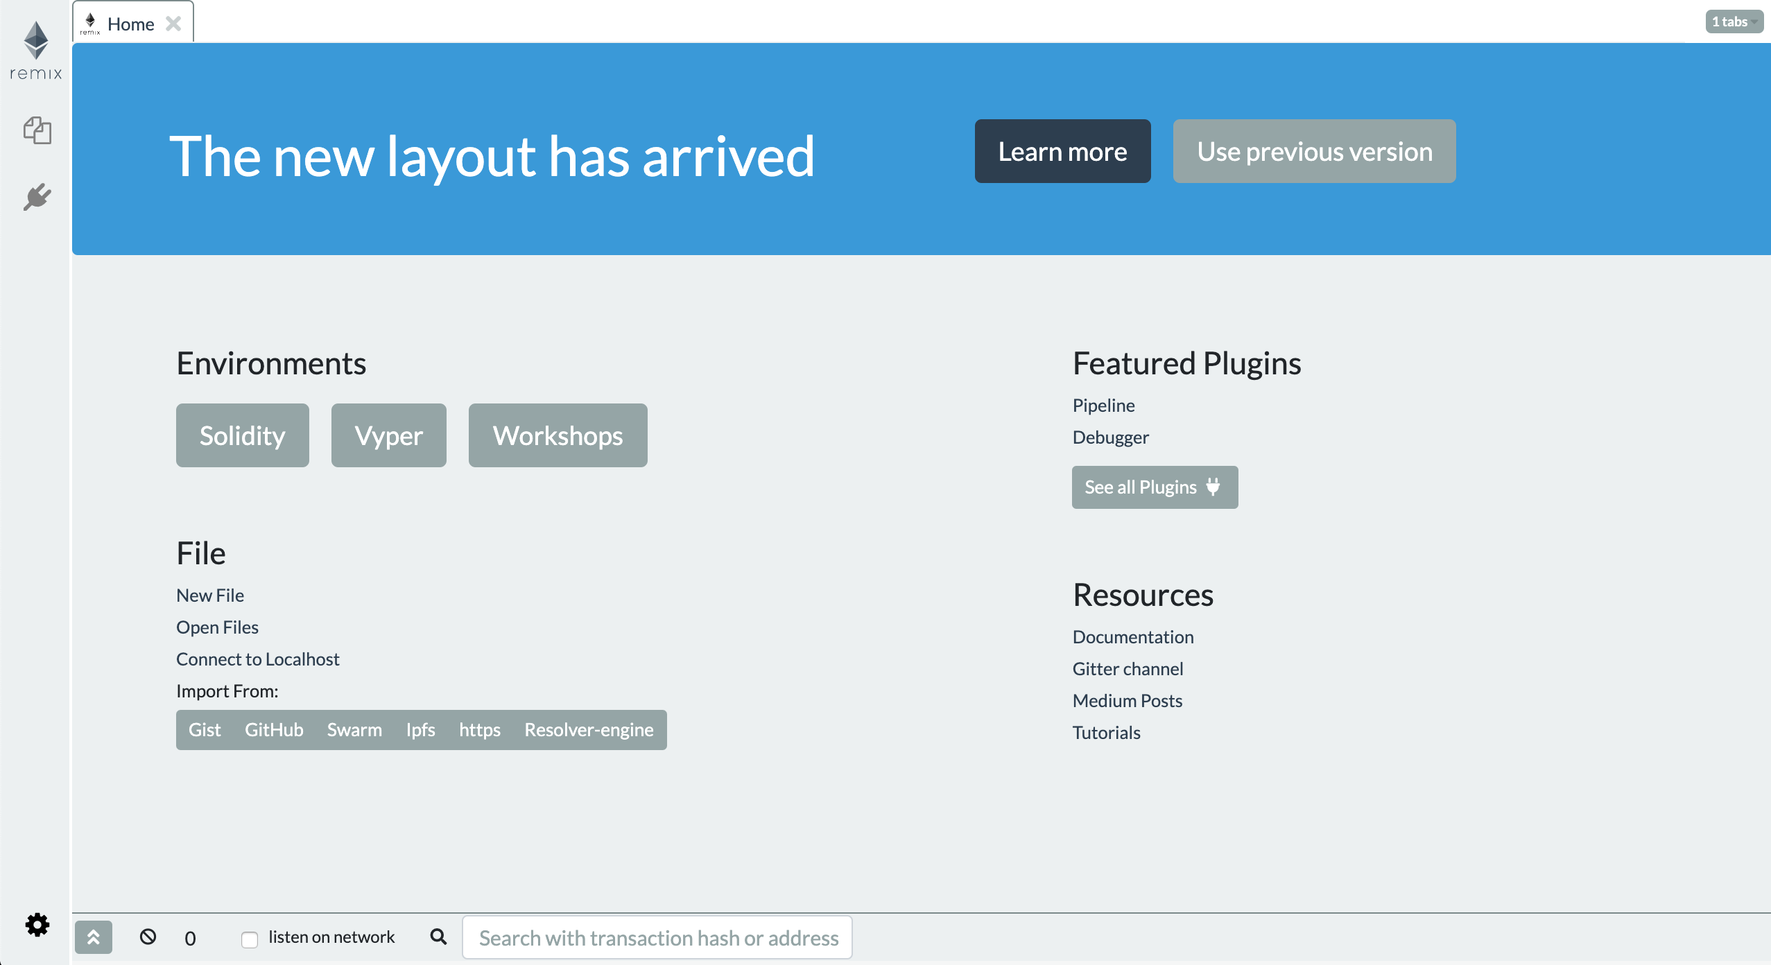
Task: Click the Remix logo icon
Action: [36, 51]
